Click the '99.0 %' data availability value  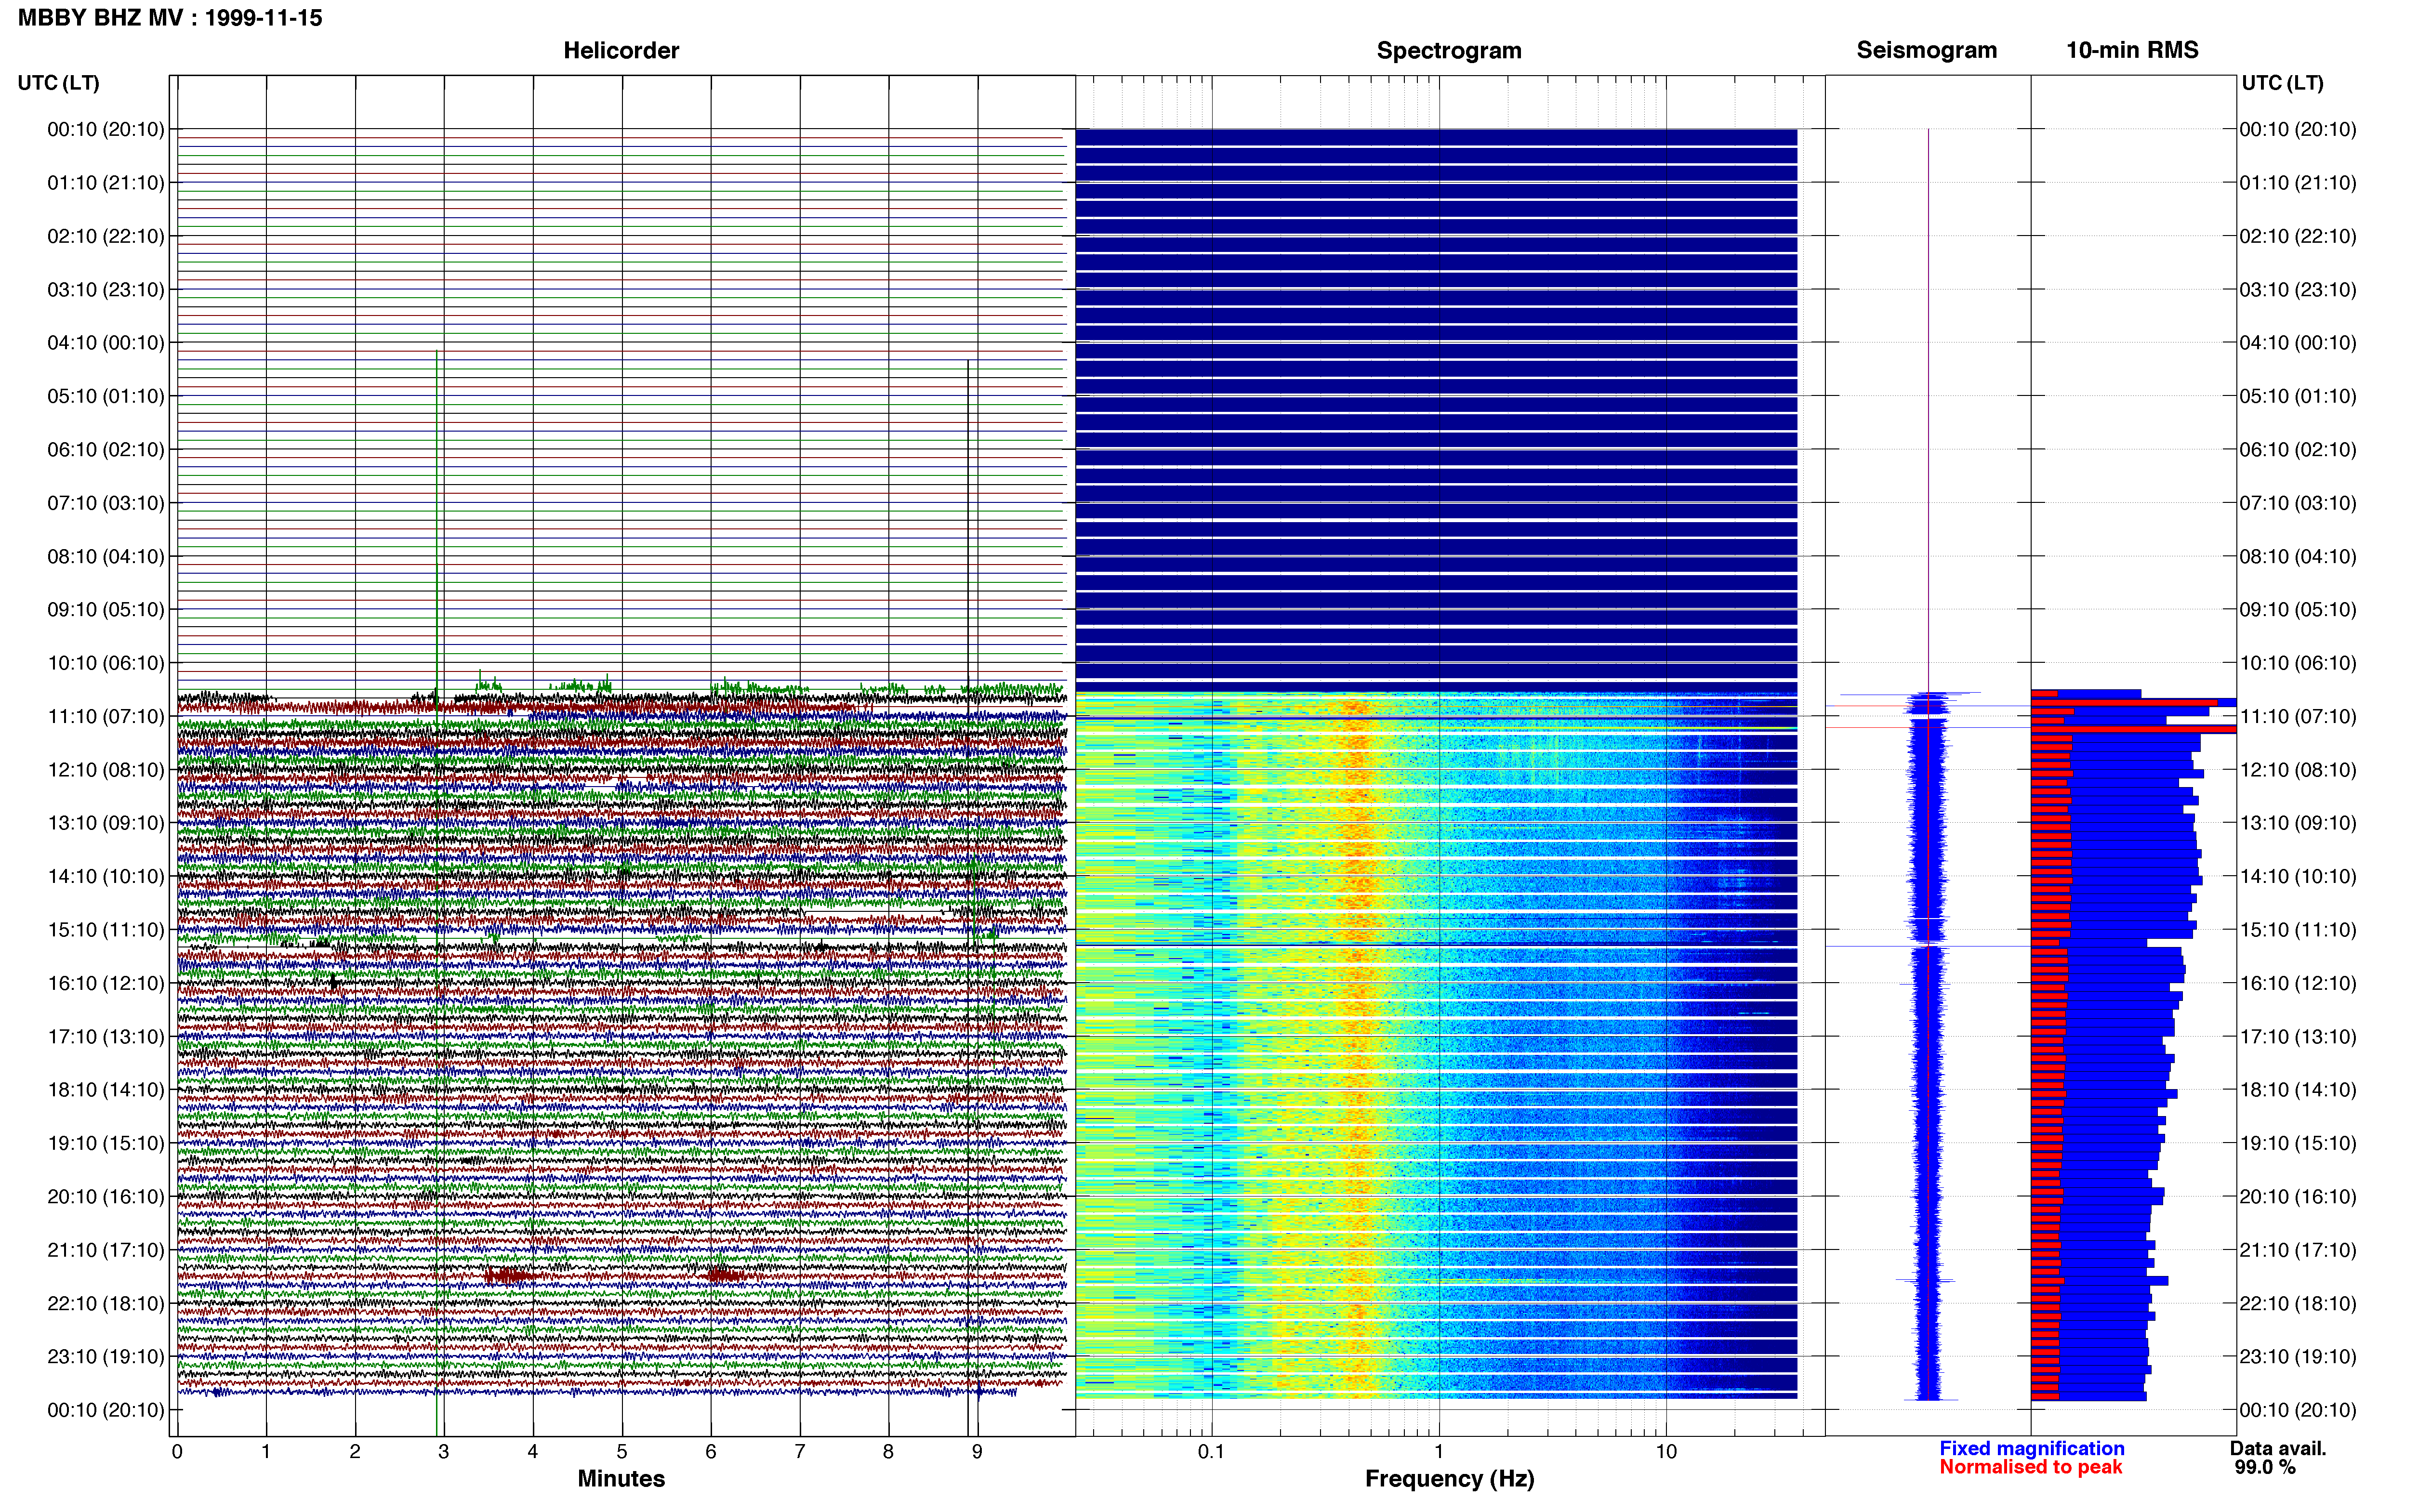click(x=2265, y=1468)
